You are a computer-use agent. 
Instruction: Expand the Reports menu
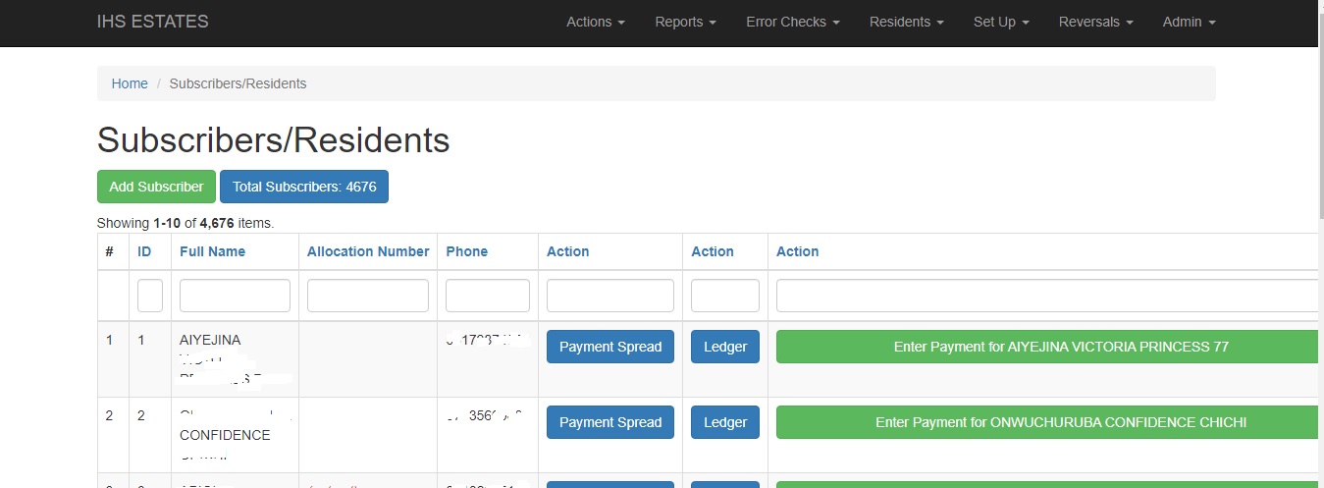pos(685,22)
